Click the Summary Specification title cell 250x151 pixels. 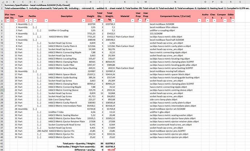click(37, 5)
